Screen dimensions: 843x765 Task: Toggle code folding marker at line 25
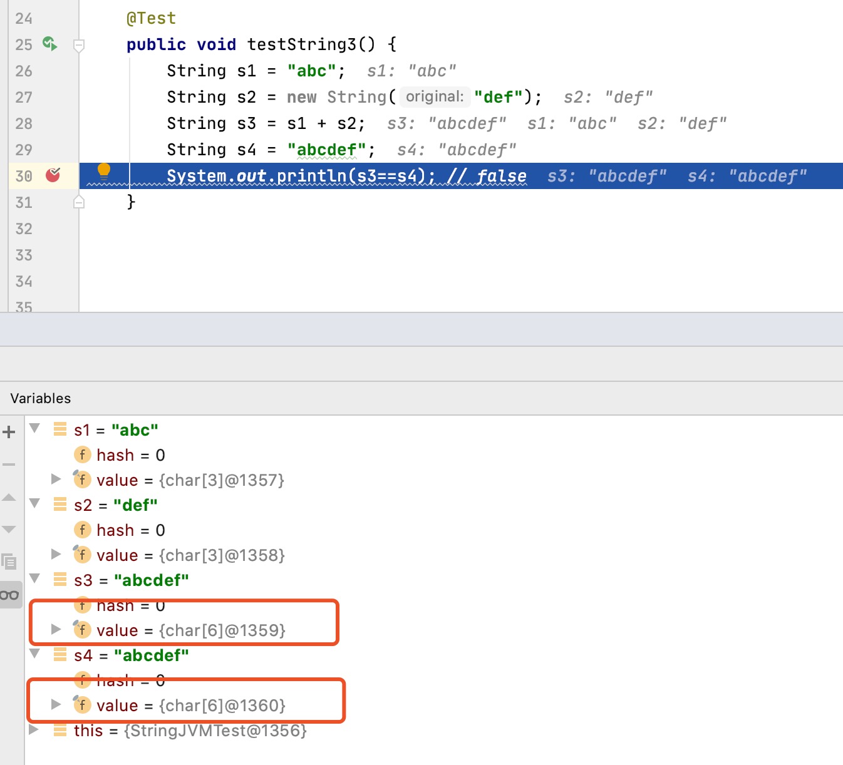click(79, 45)
